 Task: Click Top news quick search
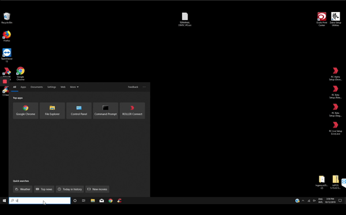tap(44, 189)
